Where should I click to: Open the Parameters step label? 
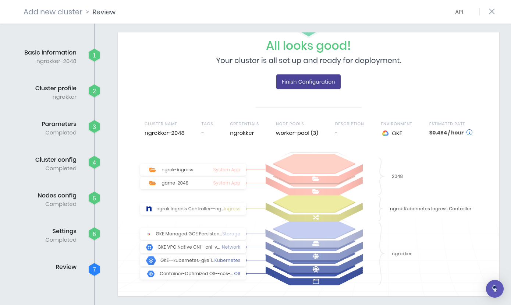[59, 124]
